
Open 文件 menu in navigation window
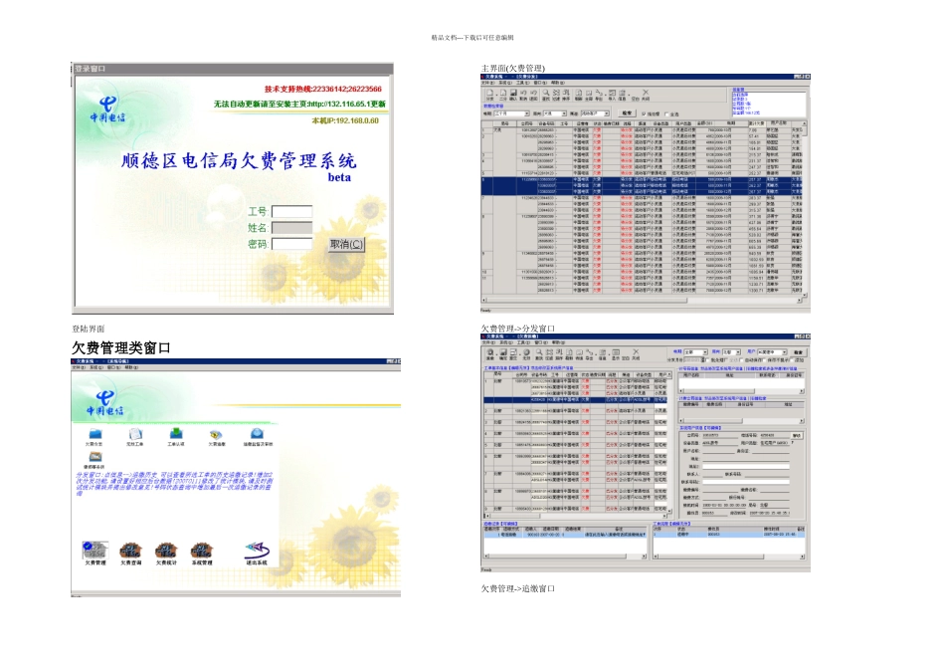(x=79, y=367)
